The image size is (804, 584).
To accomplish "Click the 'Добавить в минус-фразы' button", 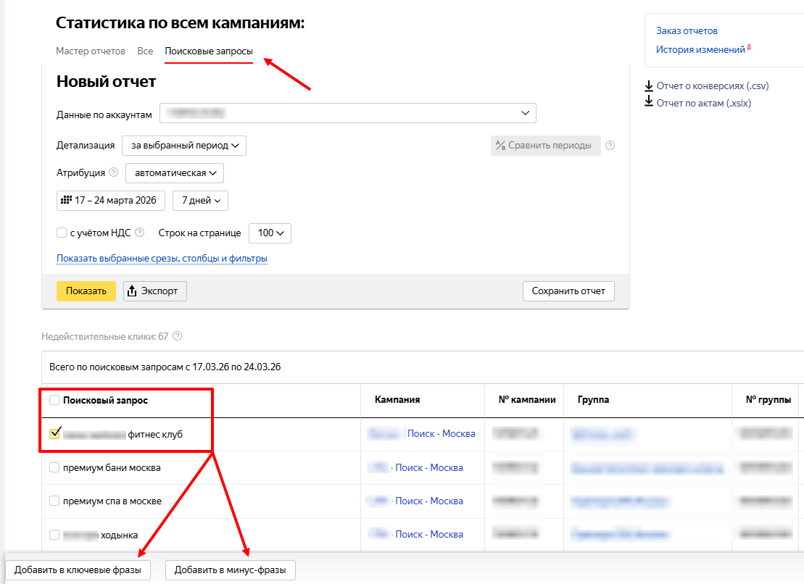I will [x=231, y=570].
